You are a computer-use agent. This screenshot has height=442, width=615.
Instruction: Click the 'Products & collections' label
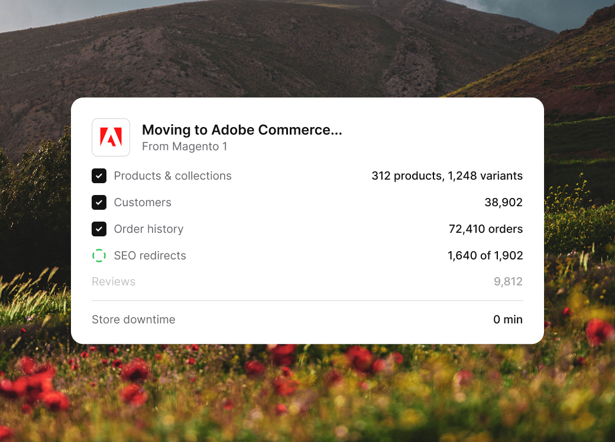pos(173,176)
